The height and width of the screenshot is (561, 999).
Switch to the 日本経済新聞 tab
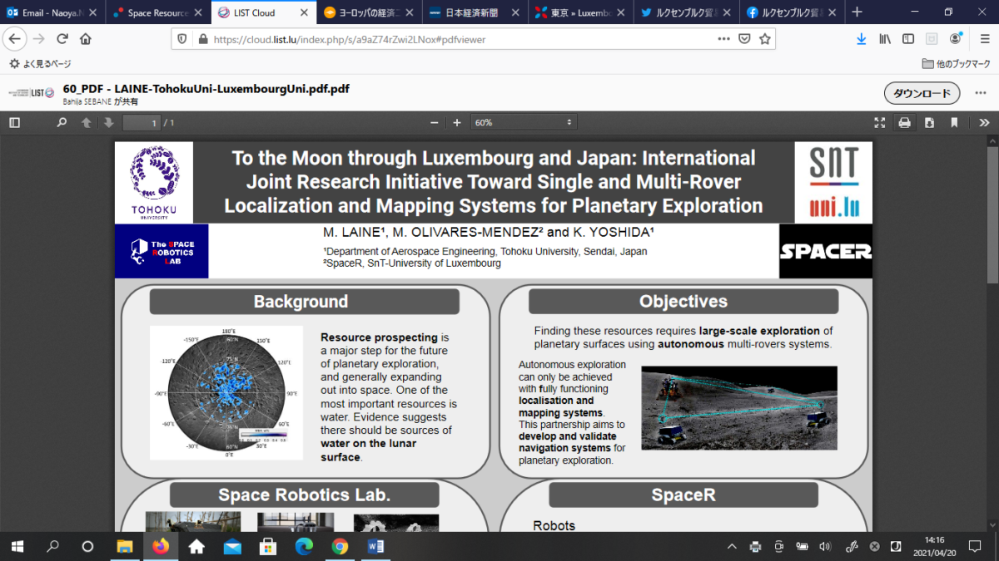pyautogui.click(x=474, y=12)
